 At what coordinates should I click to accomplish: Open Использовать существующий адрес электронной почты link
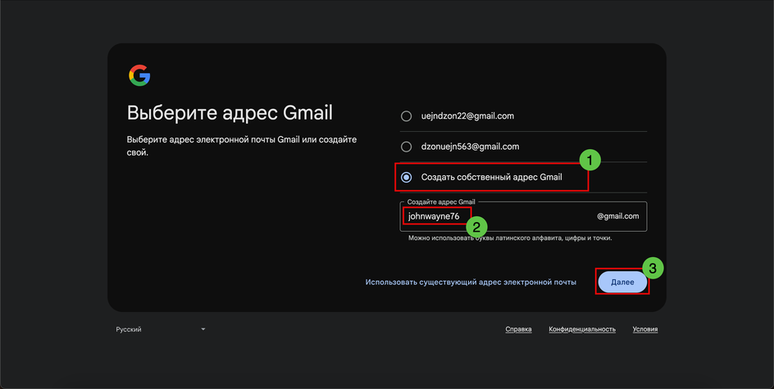pos(471,282)
